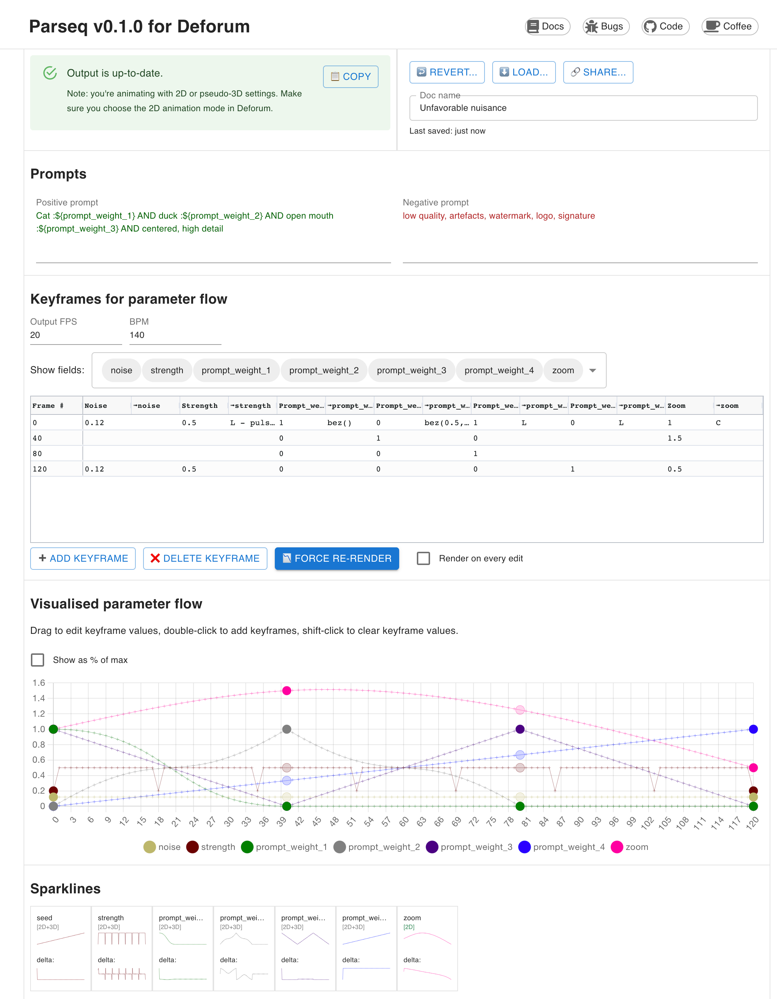This screenshot has height=999, width=777.
Task: Toggle the prompt_weight_4 field chip
Action: pyautogui.click(x=499, y=370)
